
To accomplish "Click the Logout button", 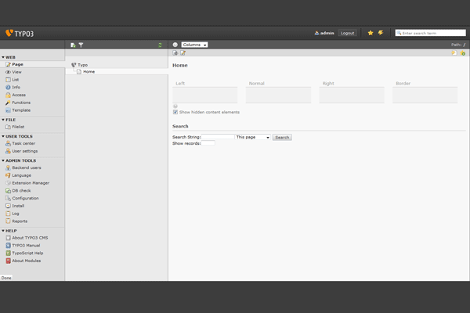I will pos(347,33).
